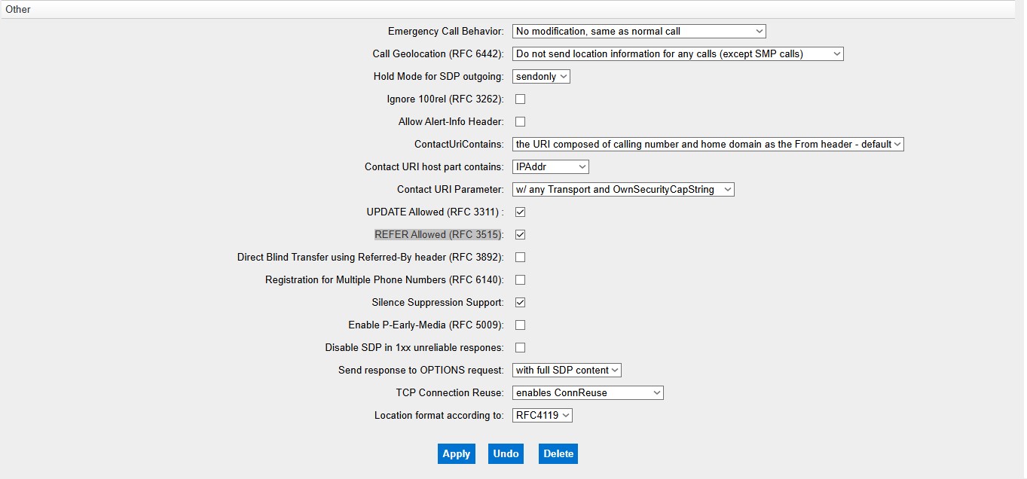Check the Allow Alert-Info Header box
Viewport: 1027px width, 479px height.
click(x=520, y=121)
